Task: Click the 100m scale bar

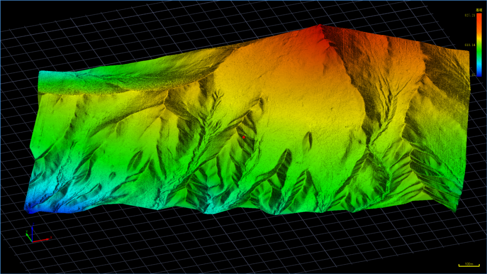Action: point(469,265)
